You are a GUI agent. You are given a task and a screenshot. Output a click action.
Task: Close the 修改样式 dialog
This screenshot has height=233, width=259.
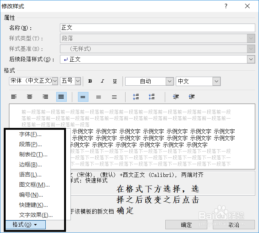tap(247, 6)
